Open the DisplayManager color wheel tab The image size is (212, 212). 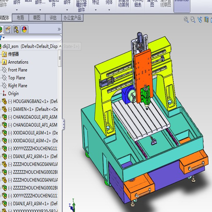(24, 29)
